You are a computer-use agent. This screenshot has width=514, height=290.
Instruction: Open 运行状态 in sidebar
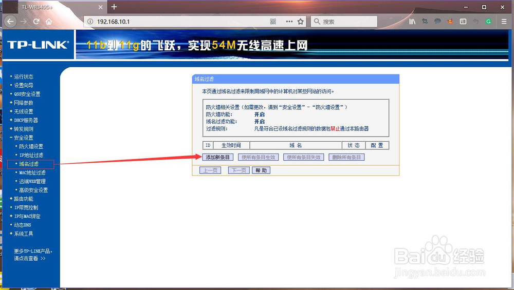(24, 76)
